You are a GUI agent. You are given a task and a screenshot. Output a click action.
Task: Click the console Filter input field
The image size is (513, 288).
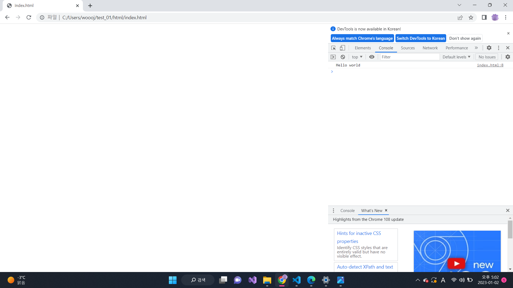pyautogui.click(x=410, y=57)
